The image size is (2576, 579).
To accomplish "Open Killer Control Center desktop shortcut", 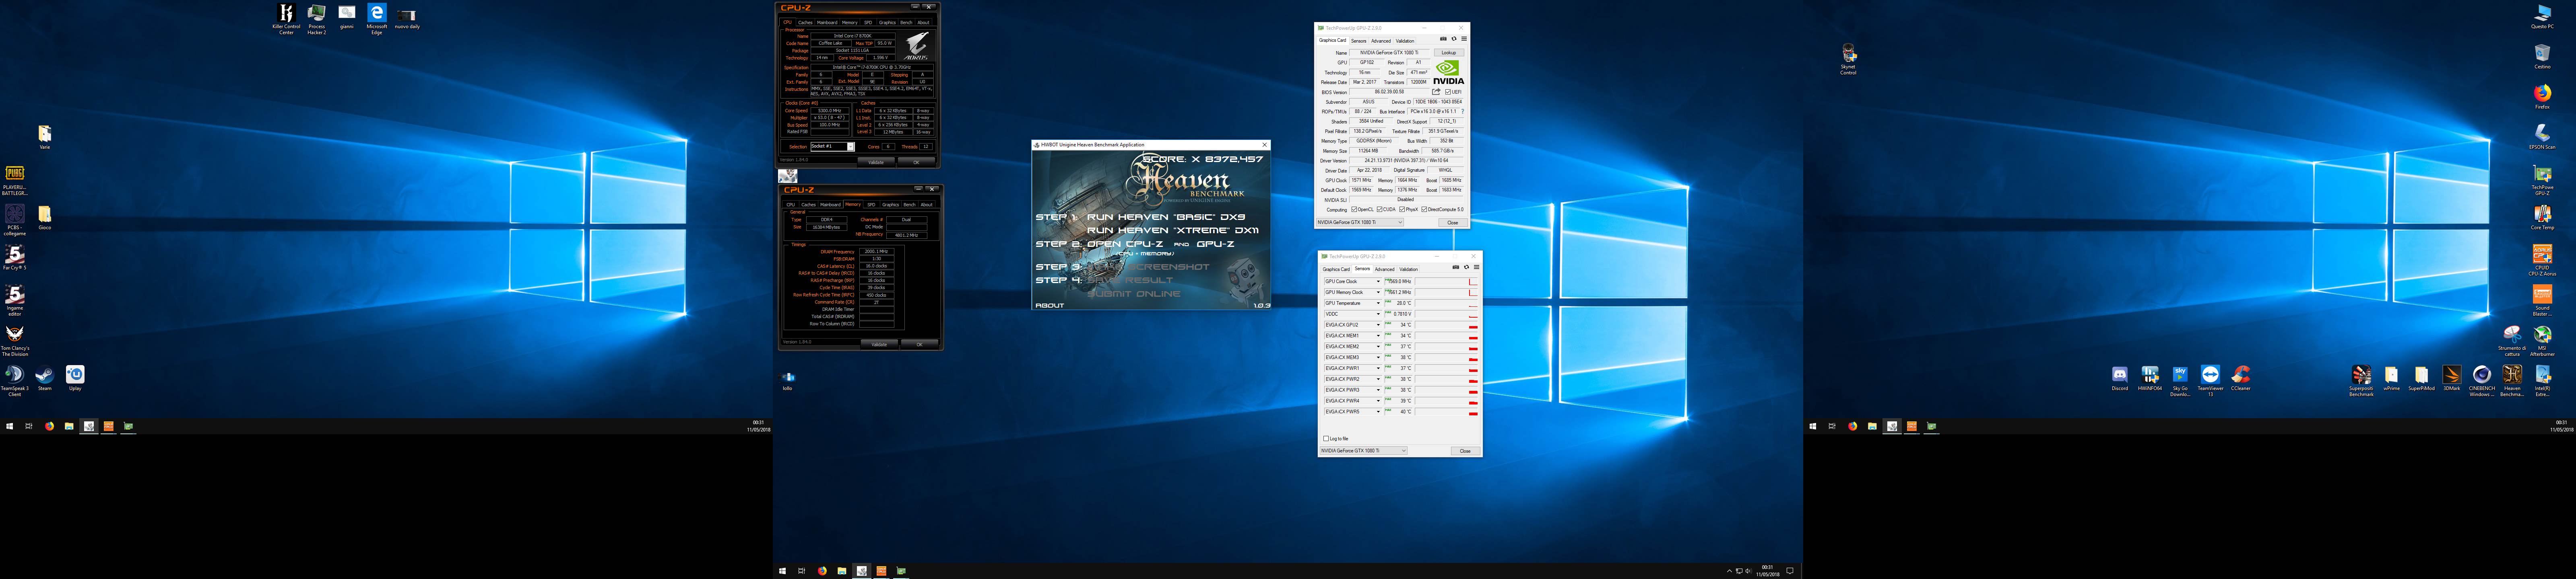I will click(x=286, y=19).
